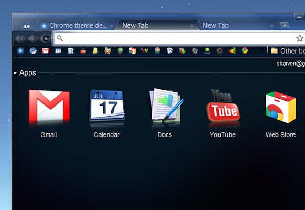Open the gear bookmark icon
The height and width of the screenshot is (210, 305).
coord(220,51)
